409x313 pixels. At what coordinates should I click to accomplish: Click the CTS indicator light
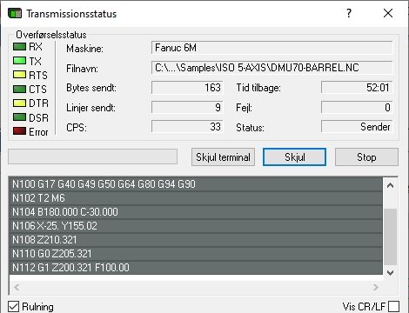[x=19, y=89]
